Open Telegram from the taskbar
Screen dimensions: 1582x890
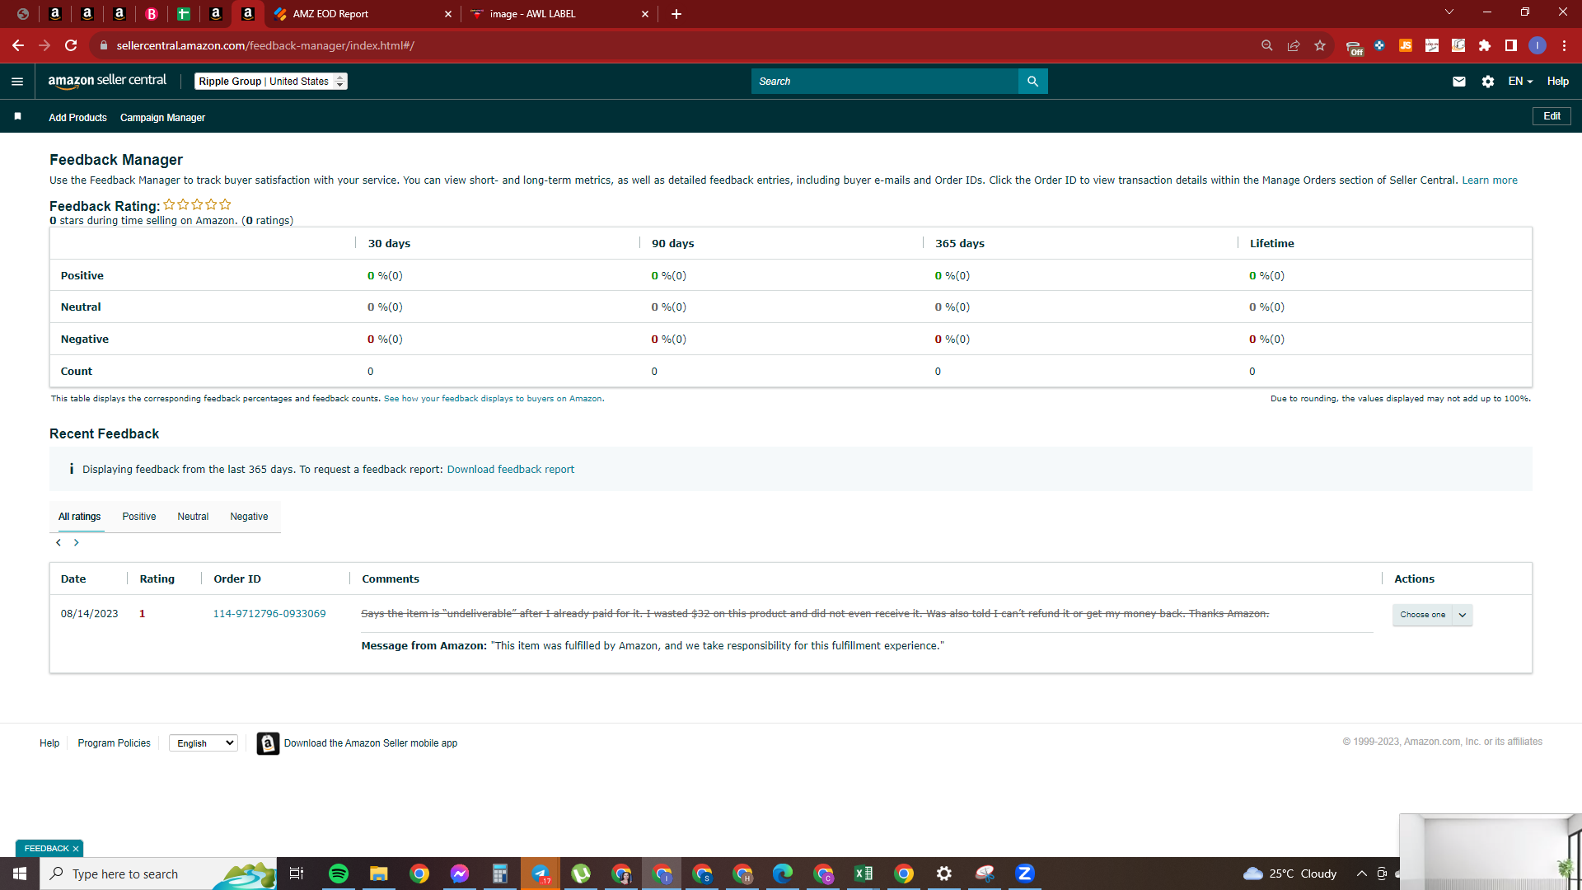click(541, 874)
